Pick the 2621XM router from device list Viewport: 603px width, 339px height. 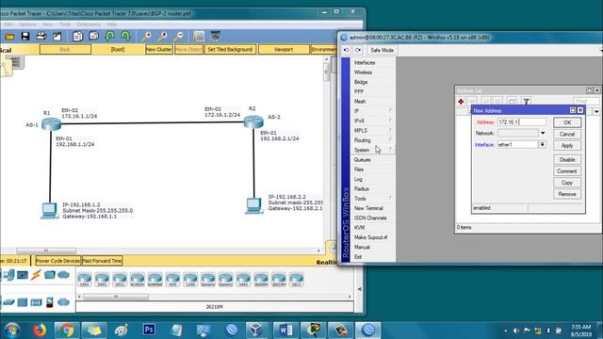point(279,280)
